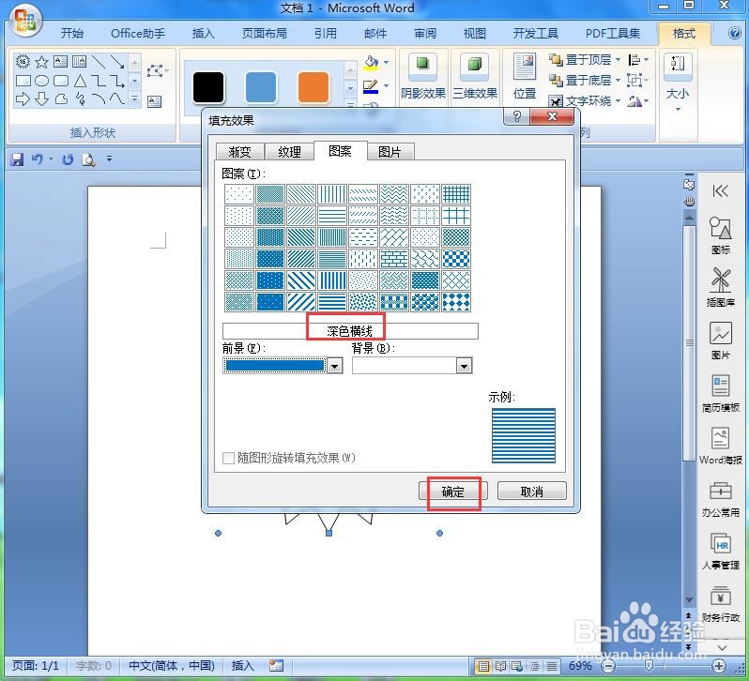The image size is (749, 681).
Task: Open 办公常用 in right sidebar
Action: click(720, 499)
